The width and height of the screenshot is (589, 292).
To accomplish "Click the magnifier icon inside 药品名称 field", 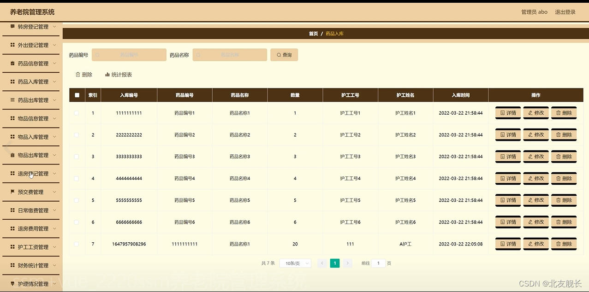I will coord(198,54).
